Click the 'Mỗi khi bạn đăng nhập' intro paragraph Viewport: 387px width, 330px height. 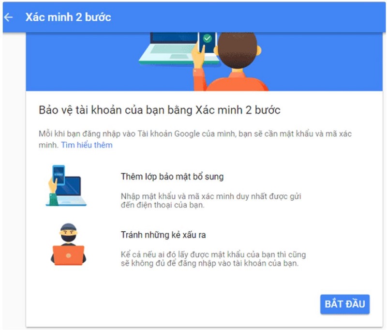click(195, 139)
